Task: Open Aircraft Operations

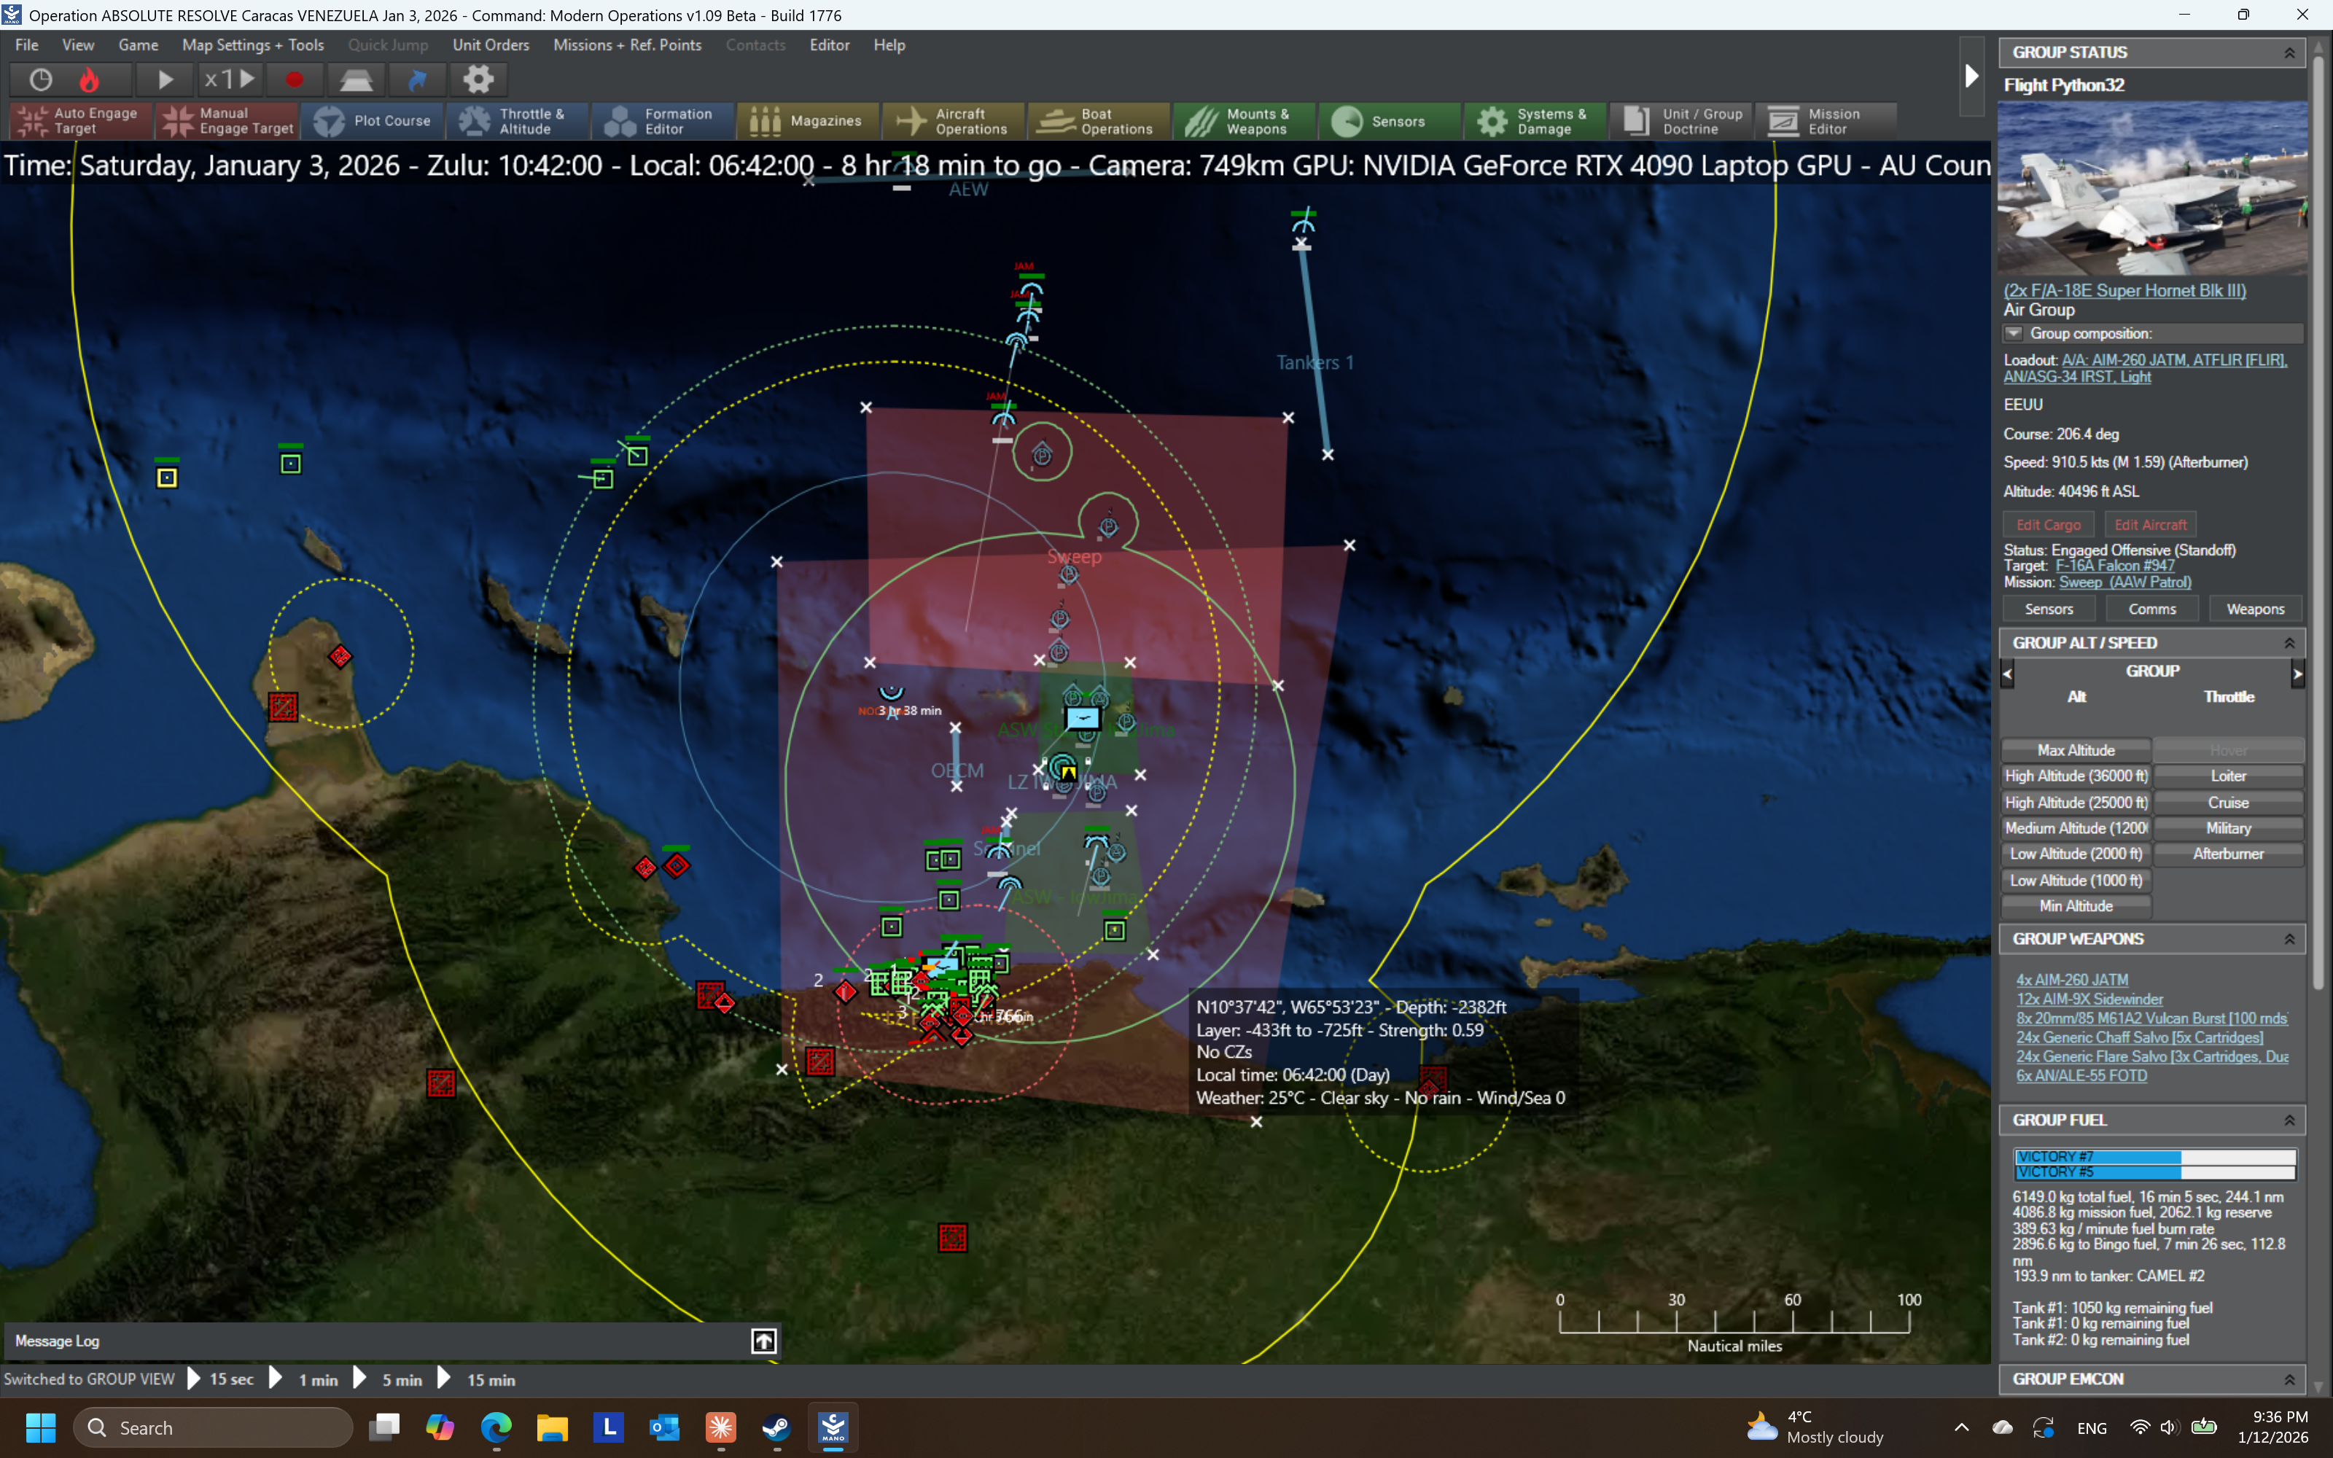Action: point(954,122)
